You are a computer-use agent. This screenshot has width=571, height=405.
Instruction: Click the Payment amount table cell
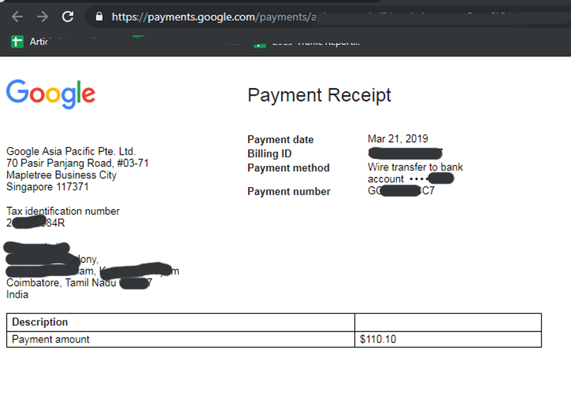click(181, 339)
